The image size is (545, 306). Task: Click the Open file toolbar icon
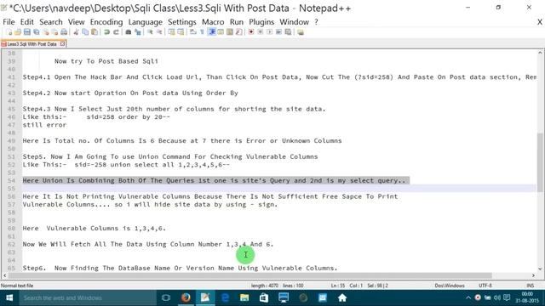pyautogui.click(x=18, y=32)
